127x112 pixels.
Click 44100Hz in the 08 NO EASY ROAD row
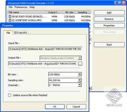[86, 16]
